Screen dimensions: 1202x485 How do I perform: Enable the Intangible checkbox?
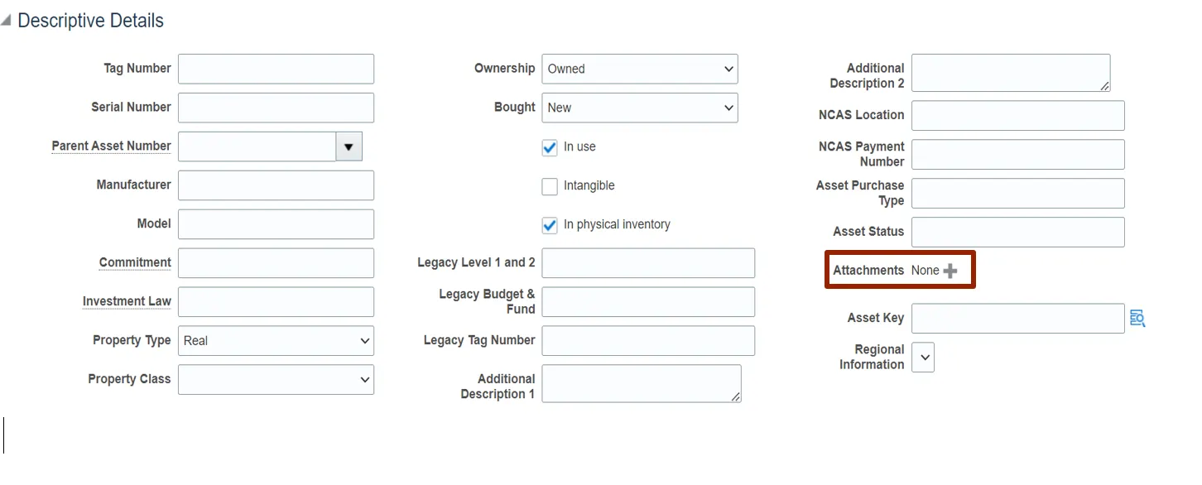[x=550, y=186]
